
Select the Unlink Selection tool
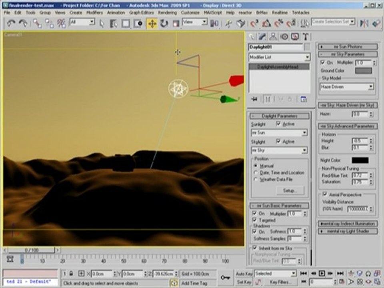(x=49, y=23)
